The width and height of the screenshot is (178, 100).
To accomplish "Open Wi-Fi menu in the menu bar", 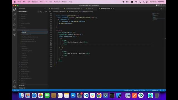I will pyautogui.click(x=136, y=2).
